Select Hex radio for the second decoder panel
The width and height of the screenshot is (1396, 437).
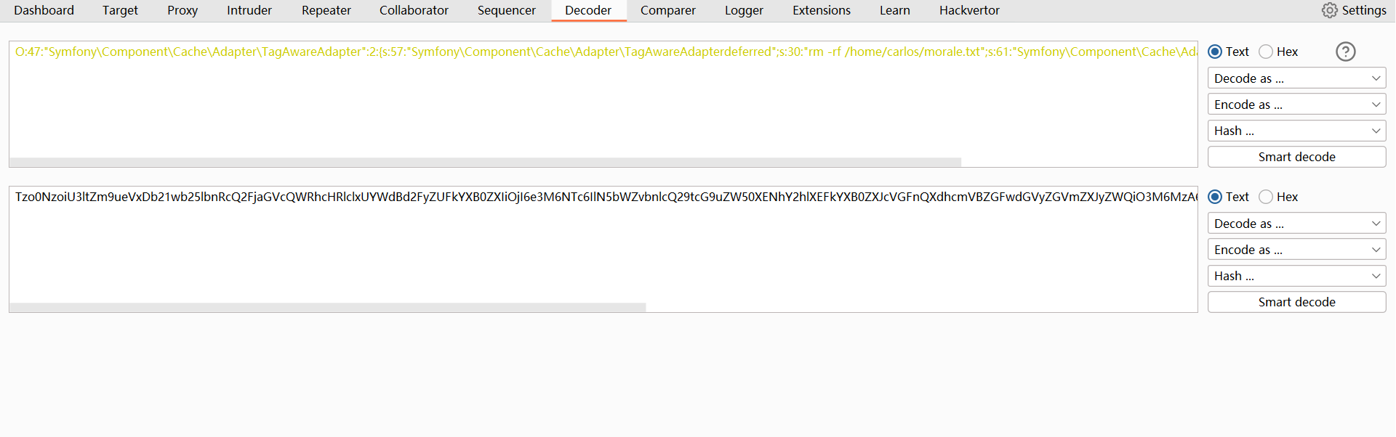click(x=1266, y=197)
